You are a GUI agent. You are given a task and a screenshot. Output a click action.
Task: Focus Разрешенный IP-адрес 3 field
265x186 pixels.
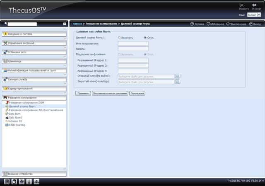(x=133, y=71)
